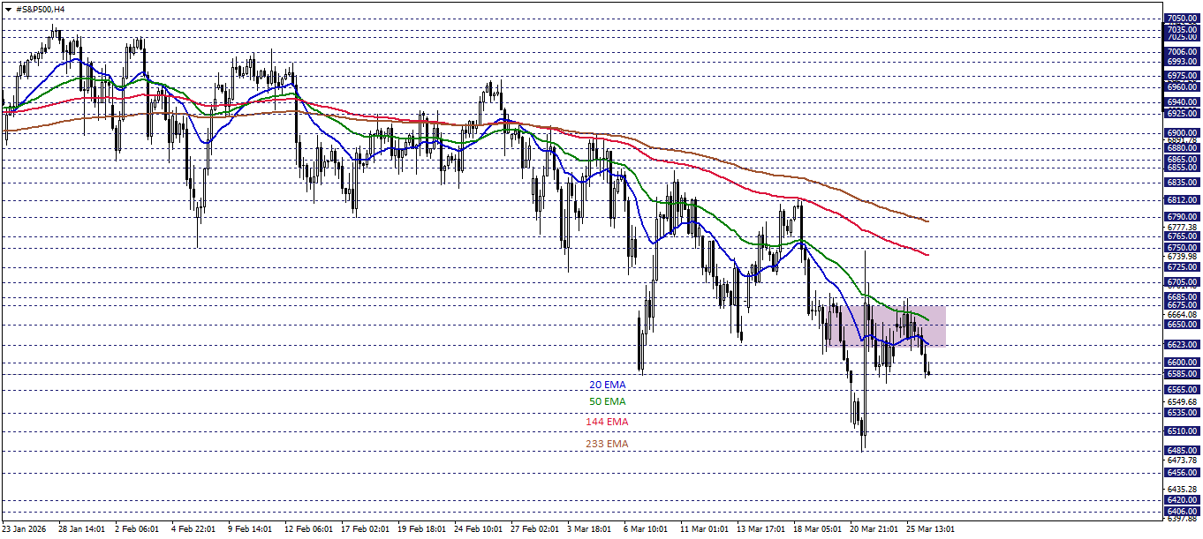Expand the symbol dropdown arrow beside #S&P500
The image size is (1203, 539).
click(8, 9)
